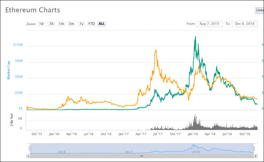This screenshot has height=162, width=264.
Task: Click the scrollbar right arrow
Action: (255, 156)
